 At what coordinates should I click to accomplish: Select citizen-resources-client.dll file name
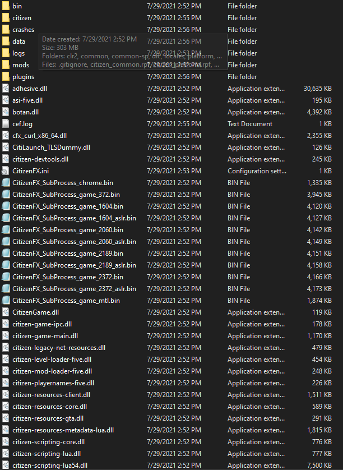tap(51, 395)
